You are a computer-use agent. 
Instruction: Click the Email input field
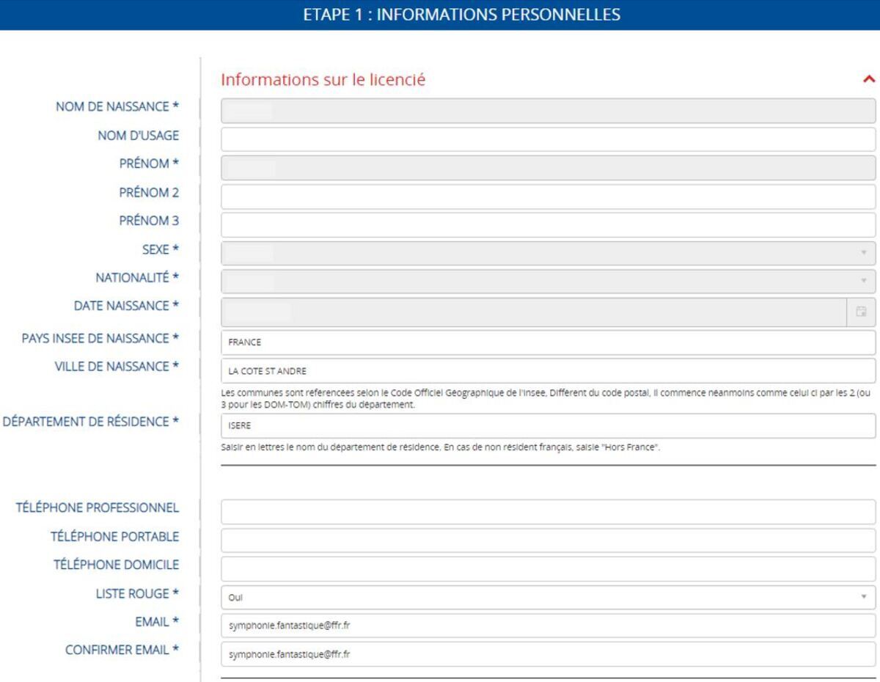point(548,626)
